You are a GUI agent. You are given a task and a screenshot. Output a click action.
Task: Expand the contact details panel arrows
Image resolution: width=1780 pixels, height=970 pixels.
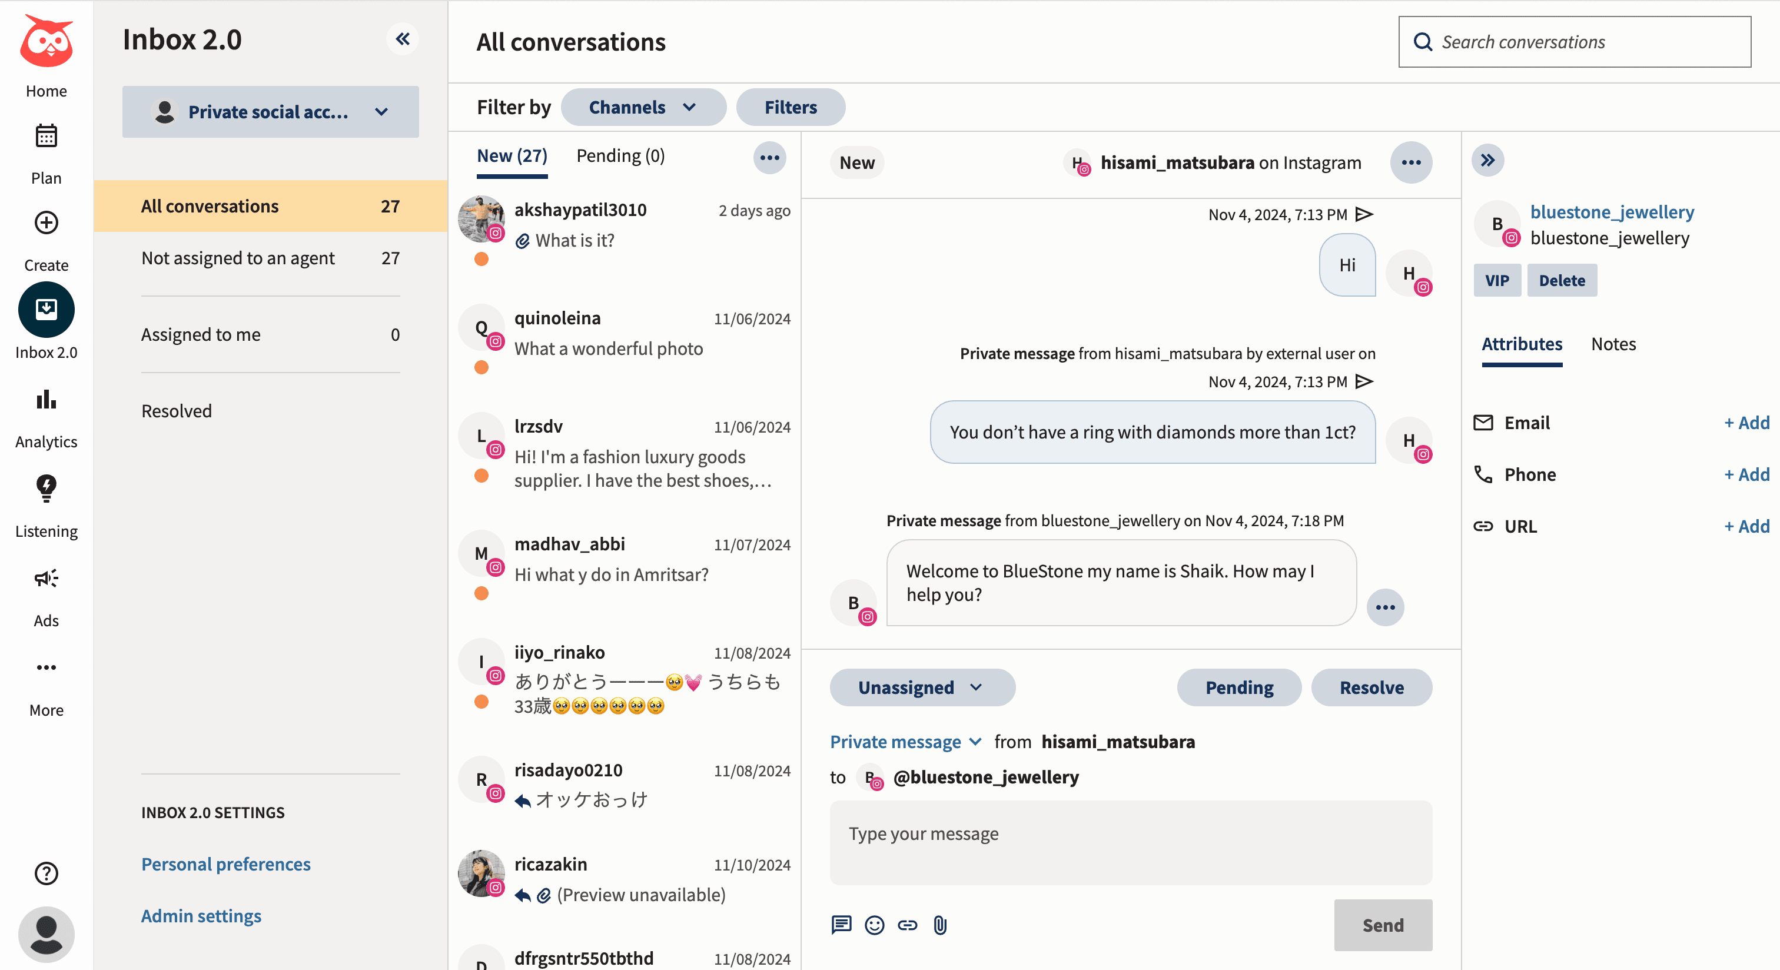click(1487, 160)
